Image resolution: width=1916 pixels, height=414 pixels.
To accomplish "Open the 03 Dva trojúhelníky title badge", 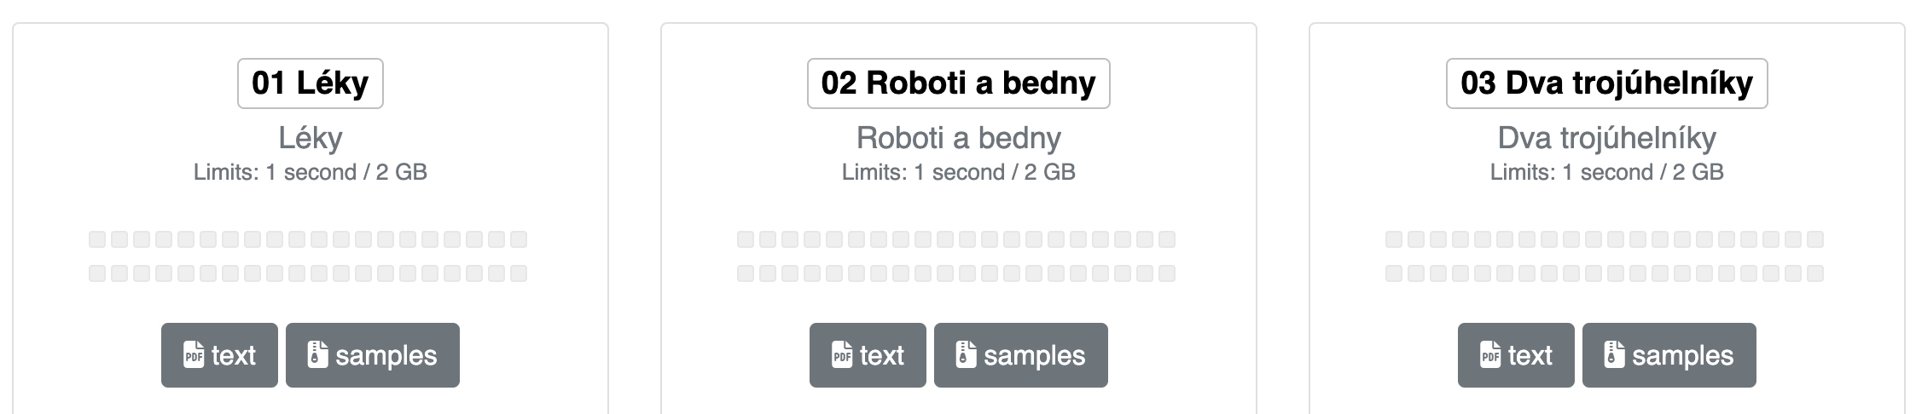I will (1607, 83).
